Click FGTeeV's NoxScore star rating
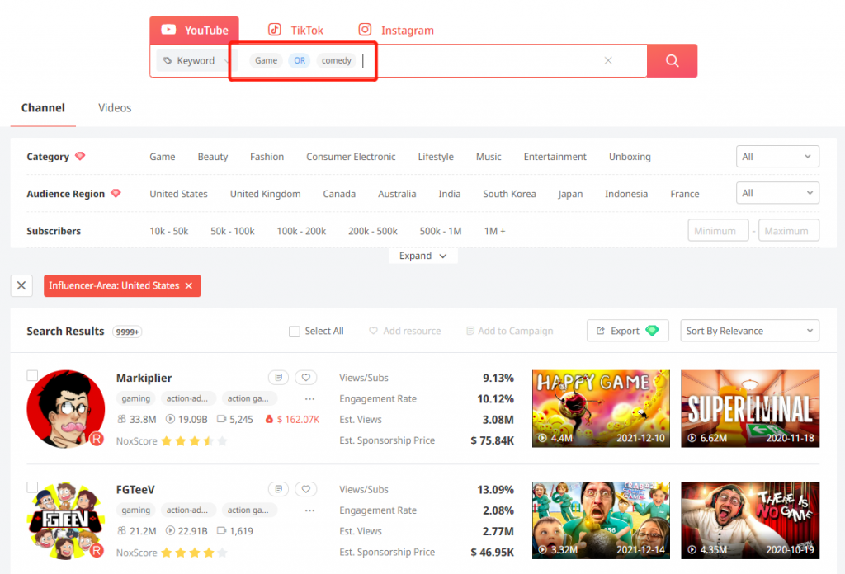845x574 pixels. pos(194,553)
